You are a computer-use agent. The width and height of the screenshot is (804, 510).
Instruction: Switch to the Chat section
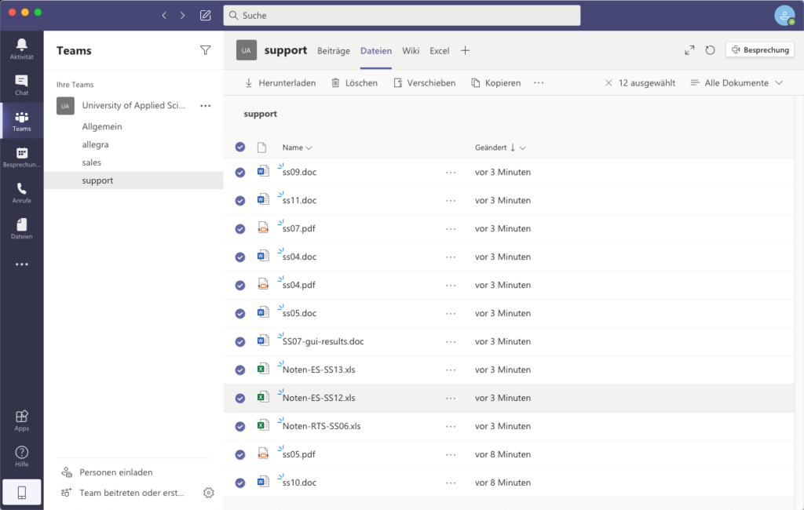[x=21, y=85]
